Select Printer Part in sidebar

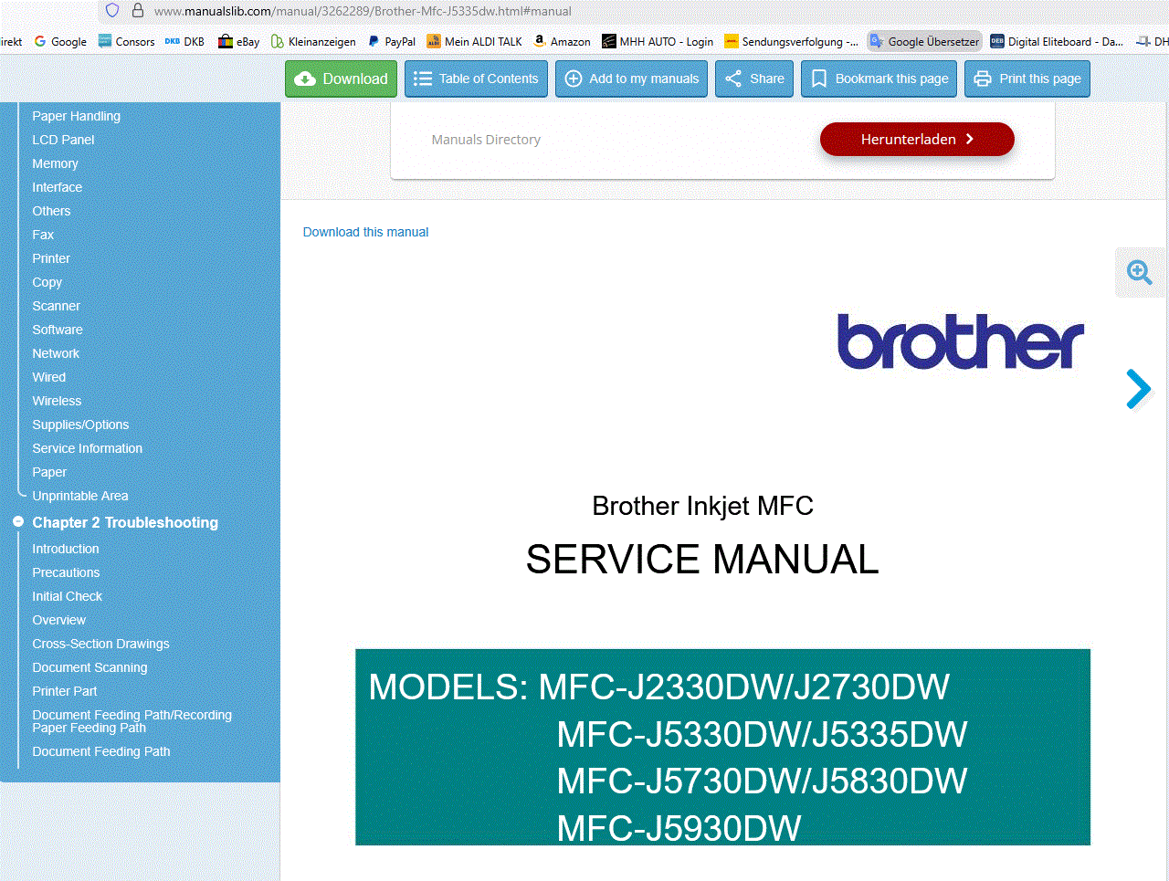point(64,691)
